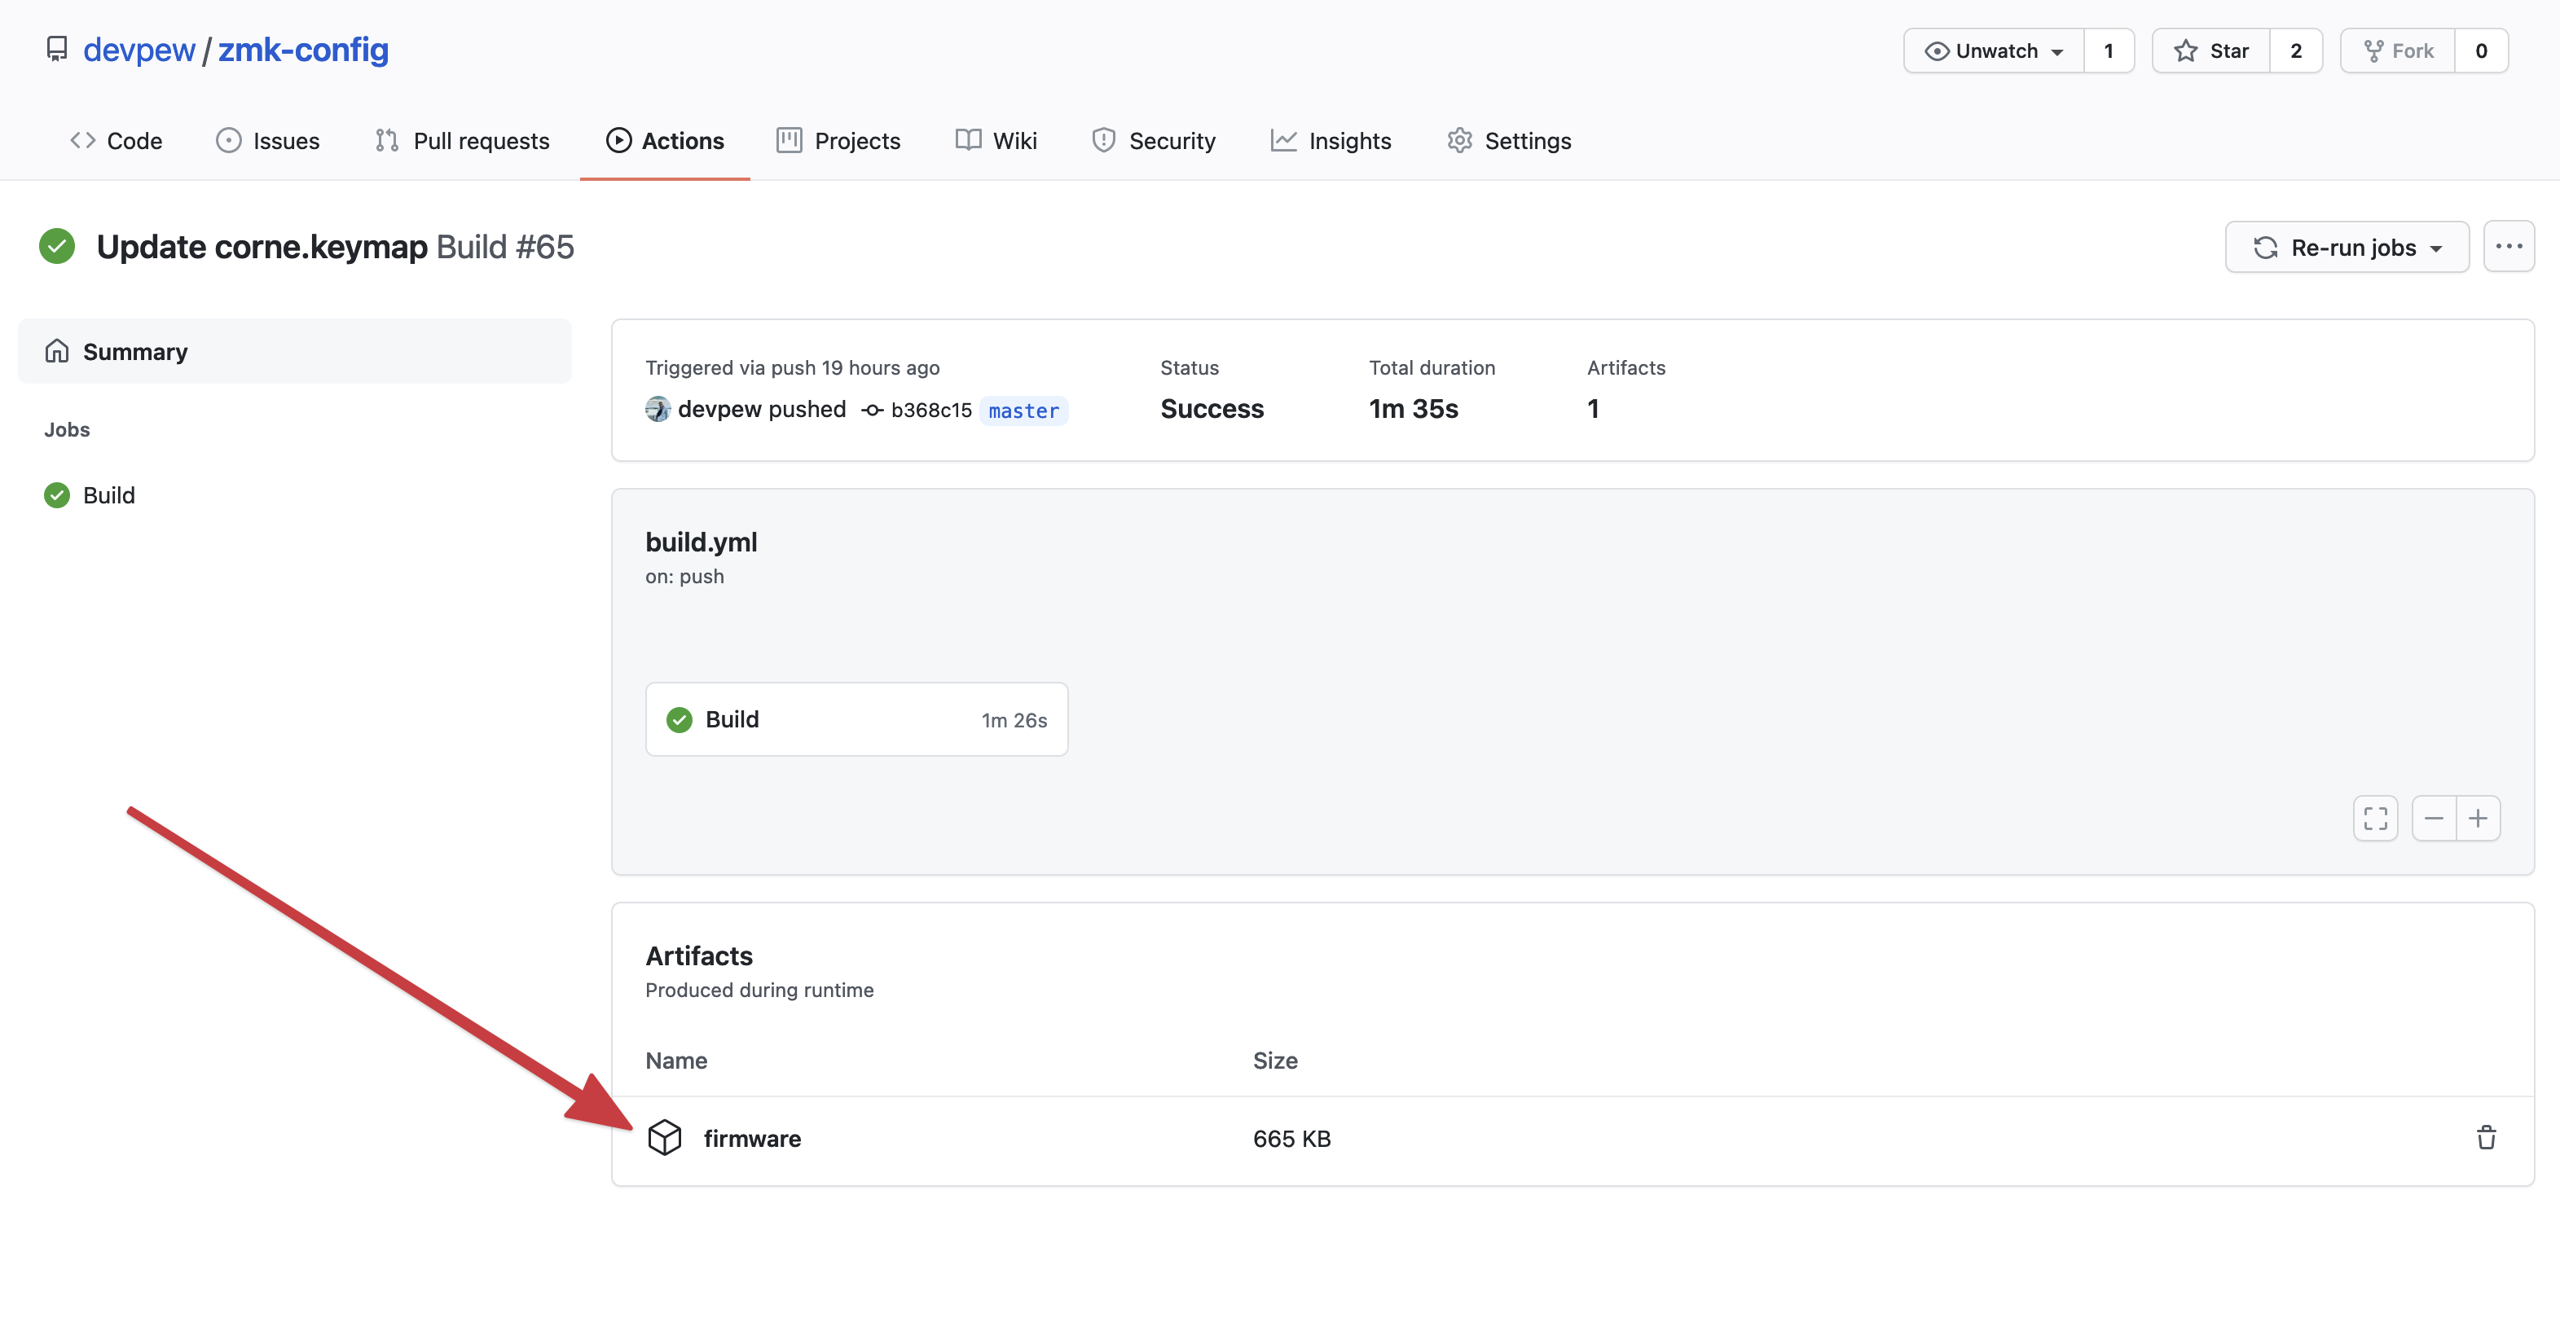
Task: Open the Re-run jobs dropdown
Action: pyautogui.click(x=2347, y=248)
